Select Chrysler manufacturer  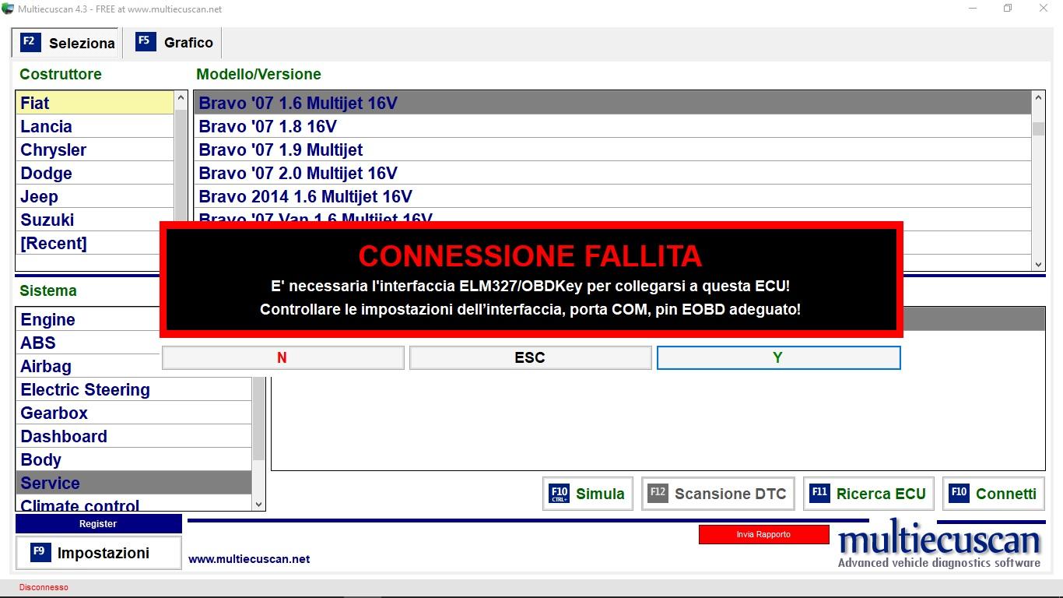tap(95, 149)
